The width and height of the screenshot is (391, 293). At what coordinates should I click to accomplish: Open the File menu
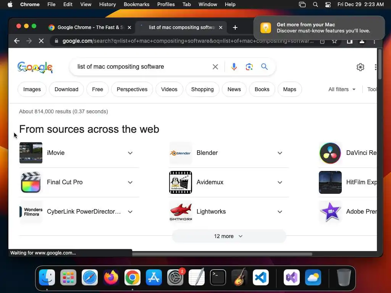52,5
